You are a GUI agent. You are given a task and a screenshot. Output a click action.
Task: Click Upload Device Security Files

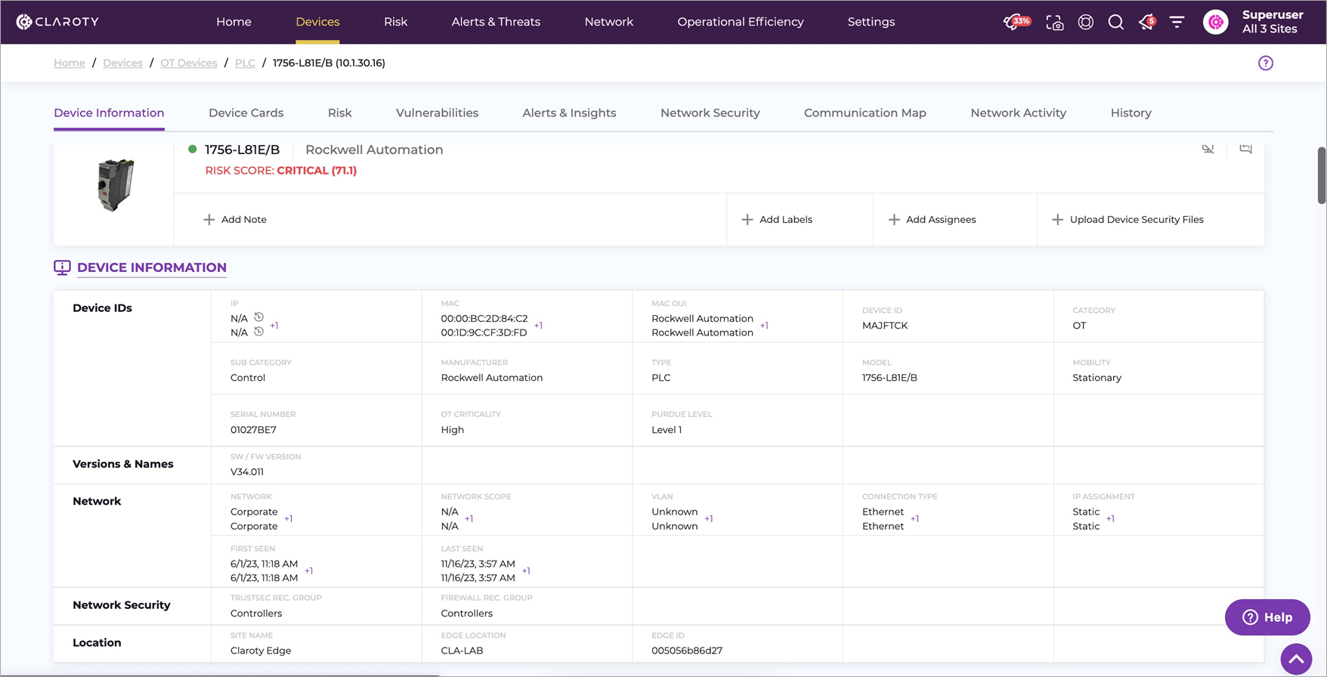[x=1127, y=220]
